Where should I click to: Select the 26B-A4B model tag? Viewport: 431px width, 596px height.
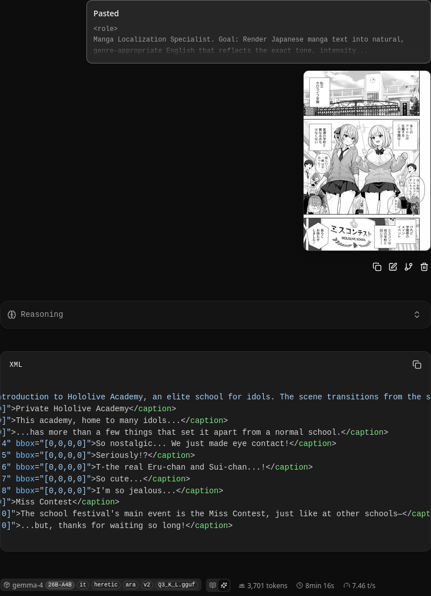[x=59, y=585]
